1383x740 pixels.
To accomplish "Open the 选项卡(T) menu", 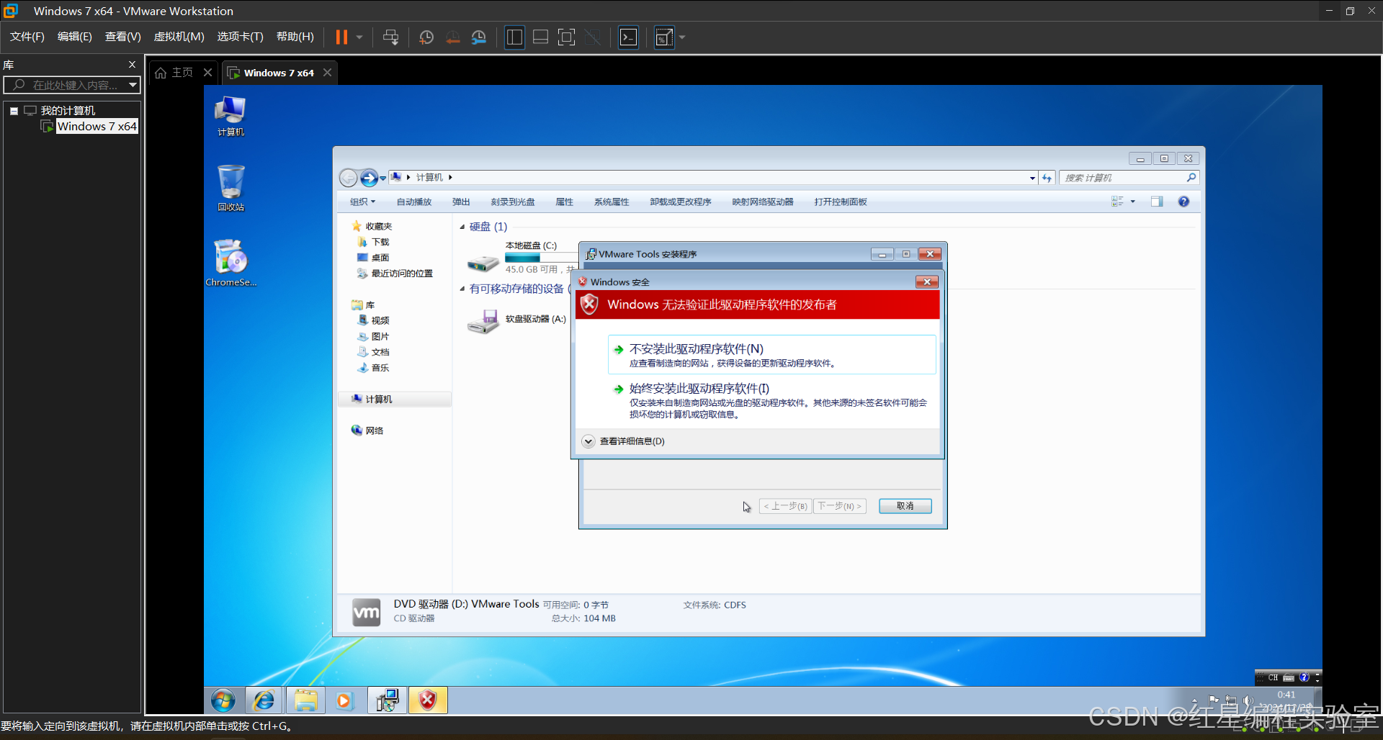I will tap(241, 37).
